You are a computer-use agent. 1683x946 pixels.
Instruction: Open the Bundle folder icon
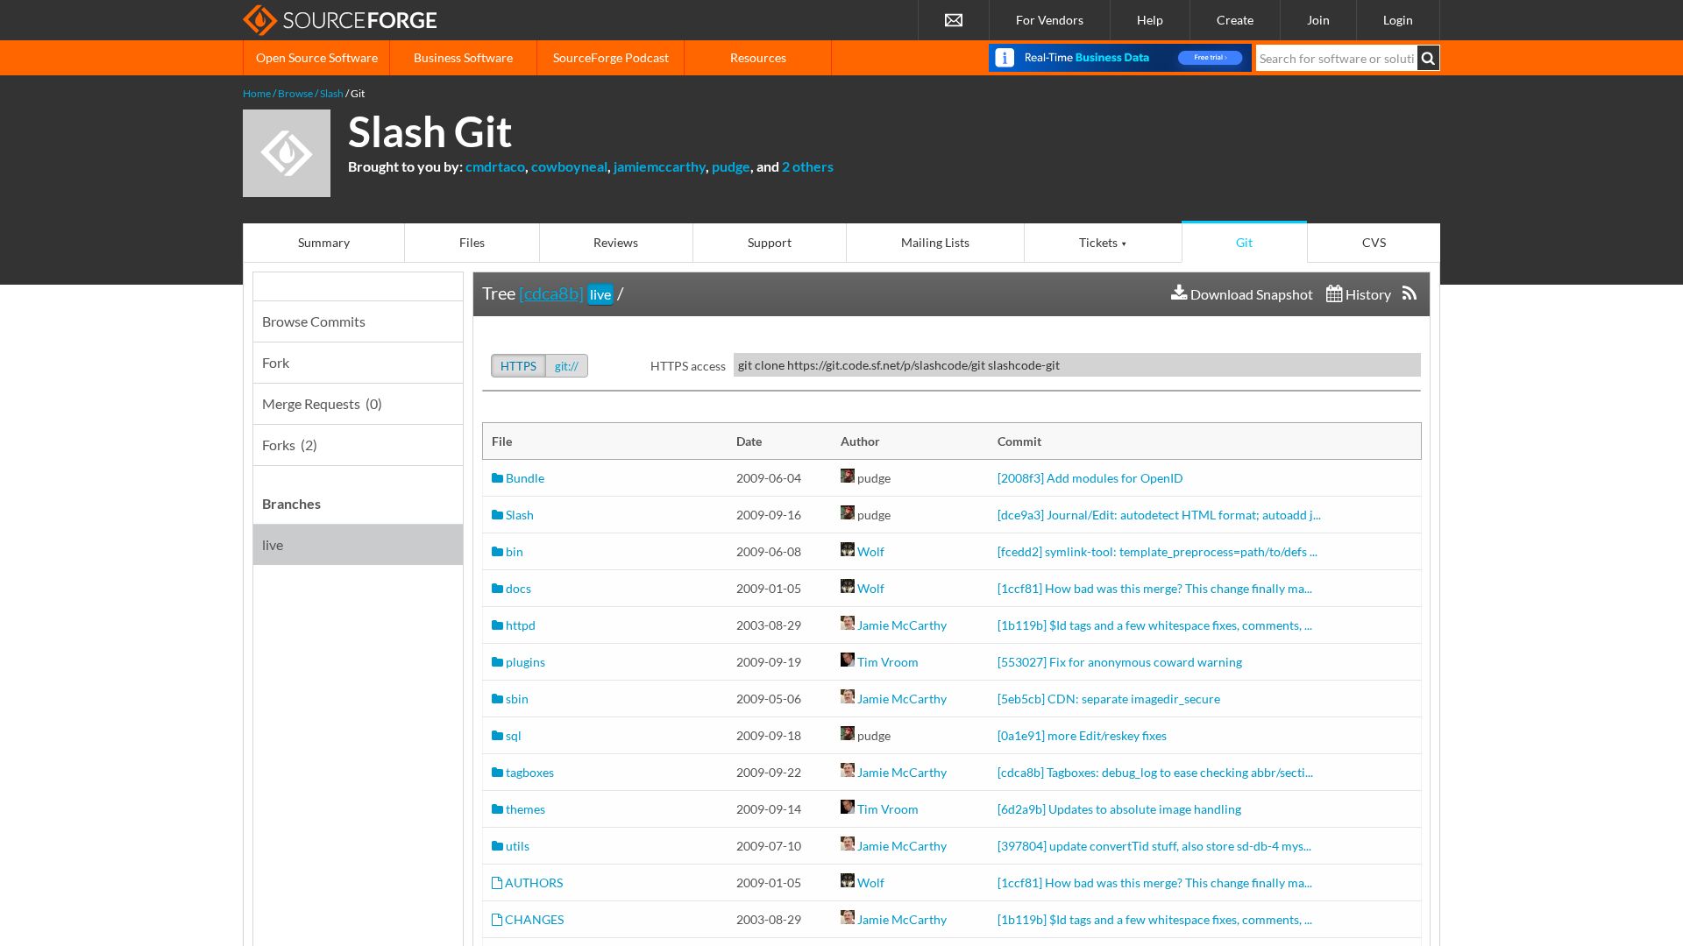[x=497, y=478]
